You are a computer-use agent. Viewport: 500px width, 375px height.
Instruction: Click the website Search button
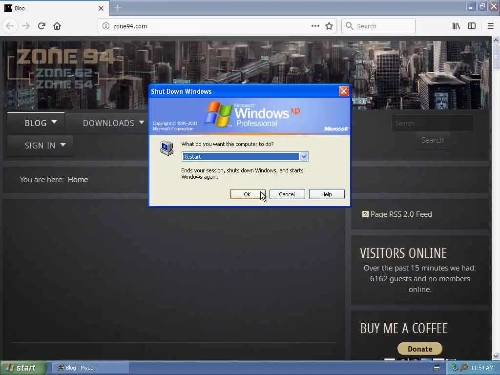(x=433, y=140)
